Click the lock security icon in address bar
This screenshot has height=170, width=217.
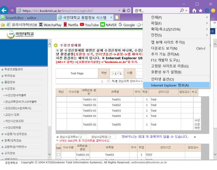click(124, 11)
